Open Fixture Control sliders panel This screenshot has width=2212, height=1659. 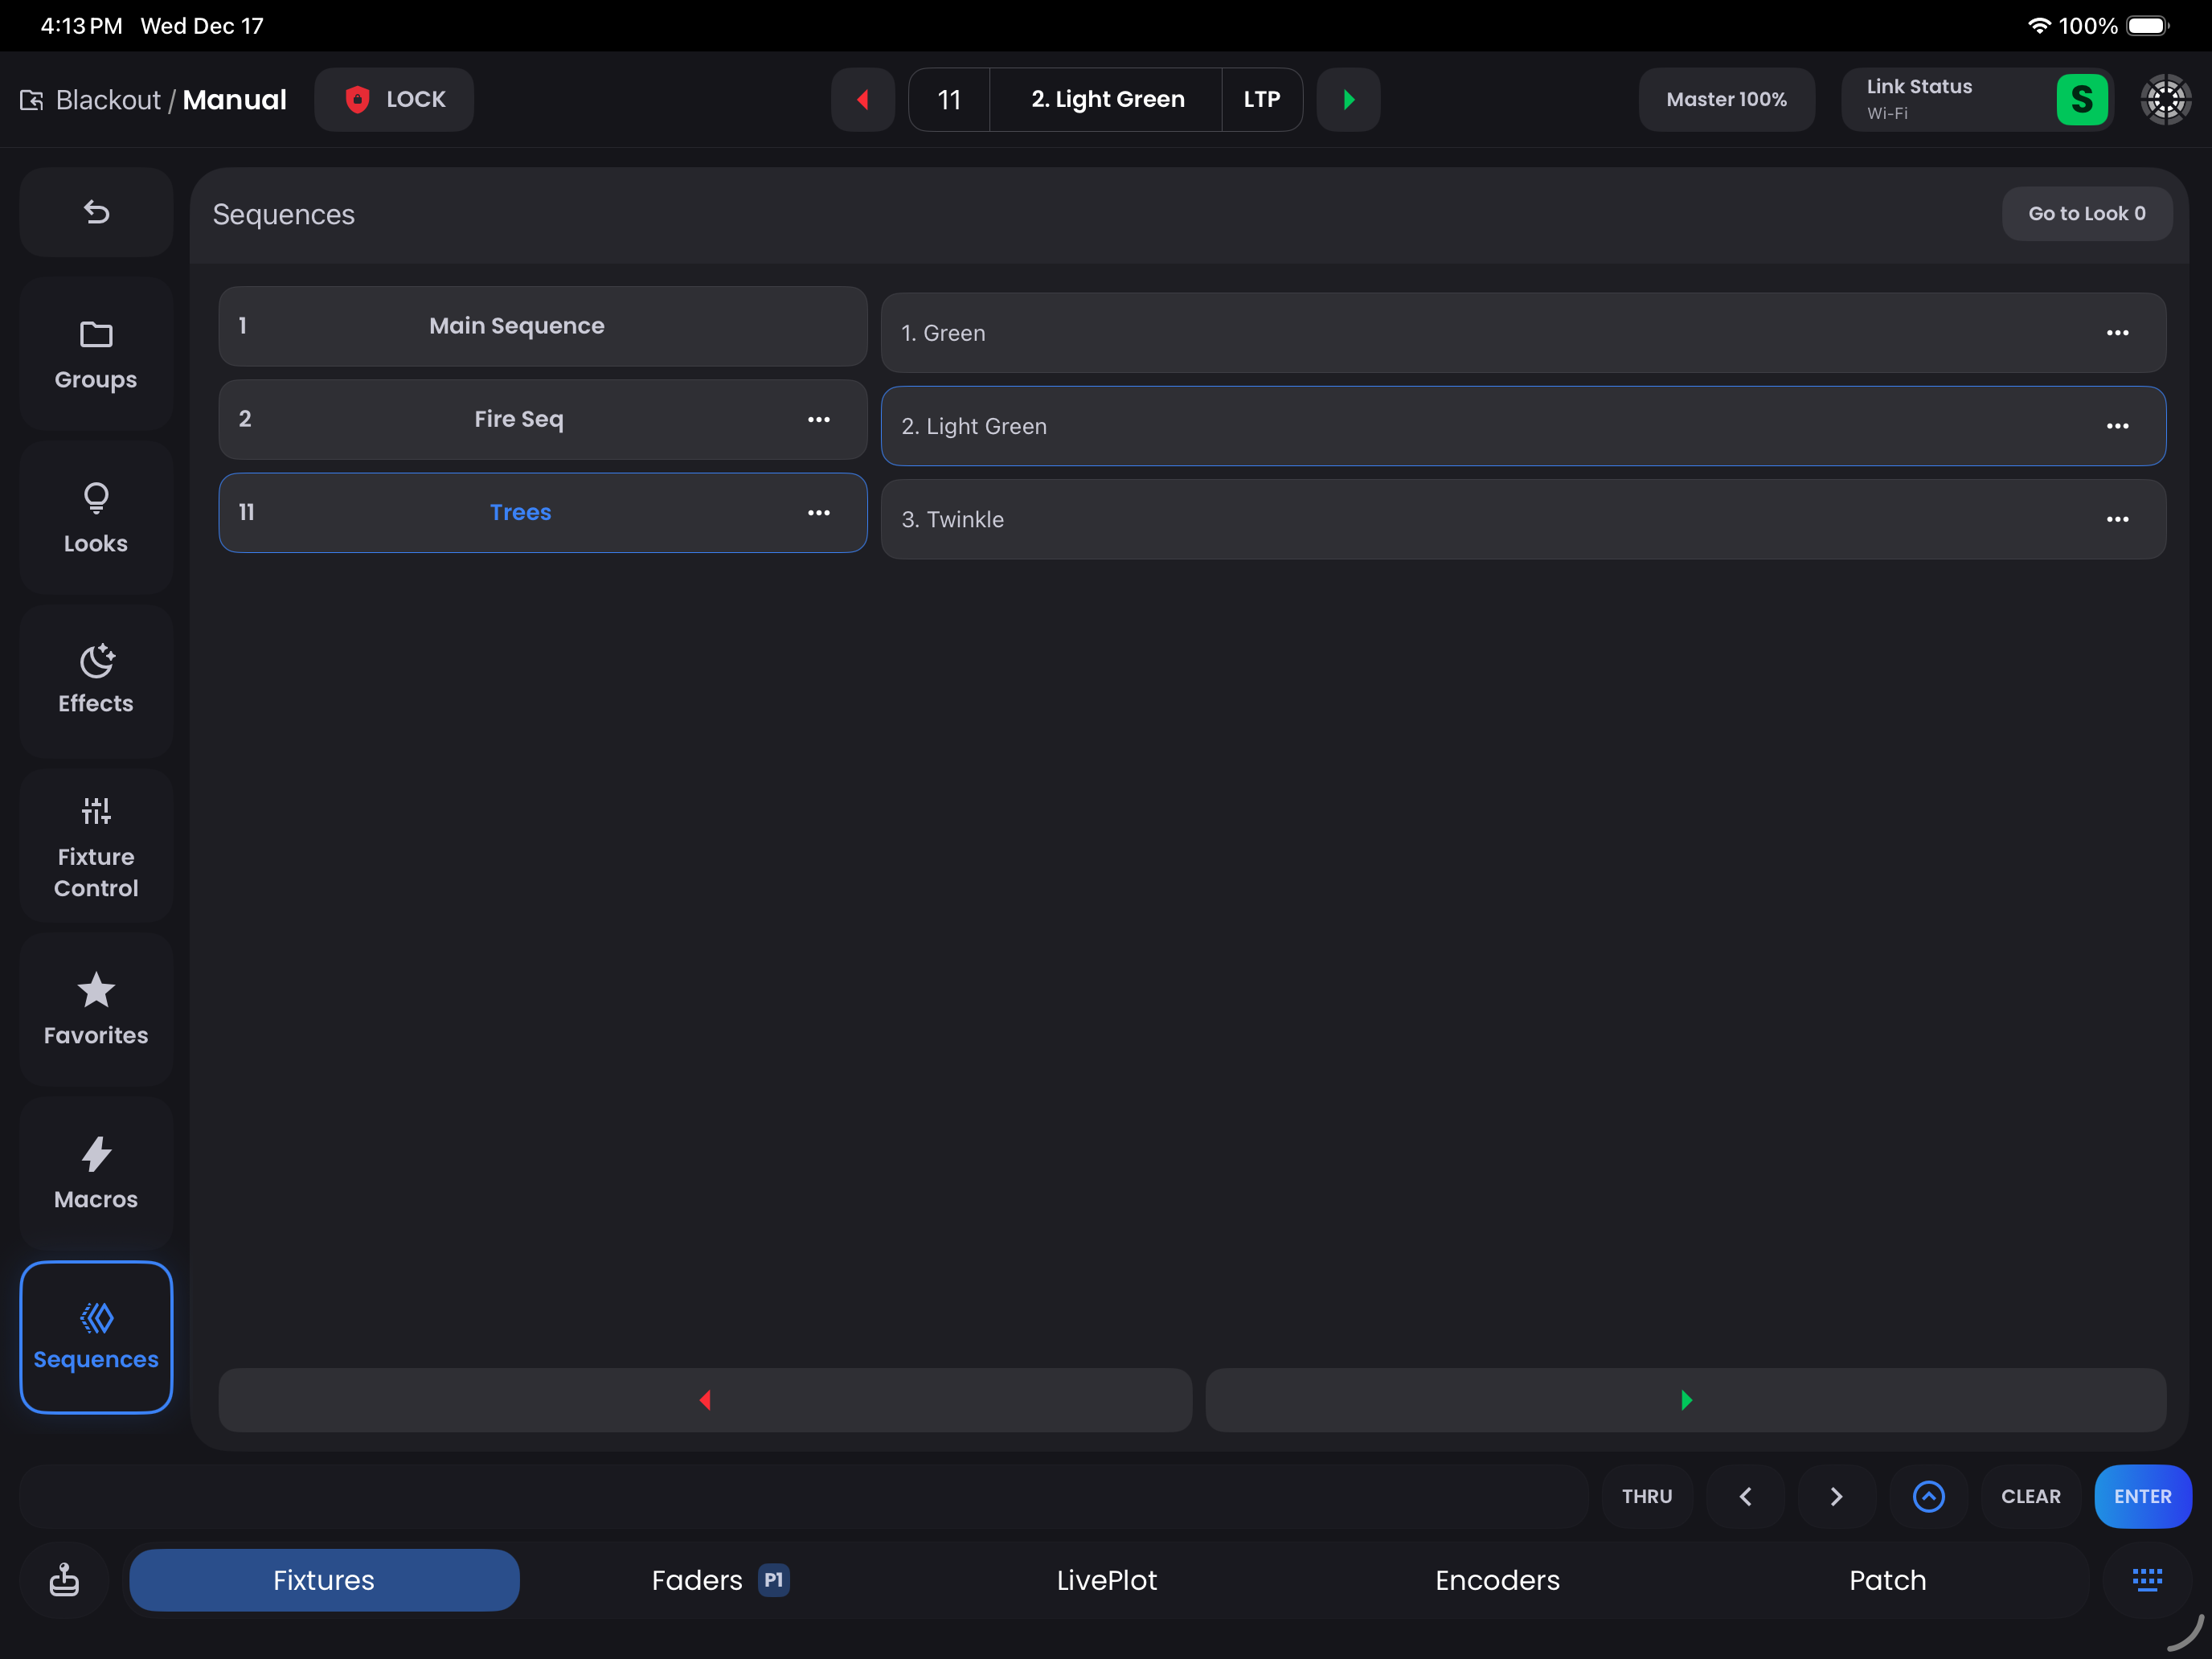[96, 846]
